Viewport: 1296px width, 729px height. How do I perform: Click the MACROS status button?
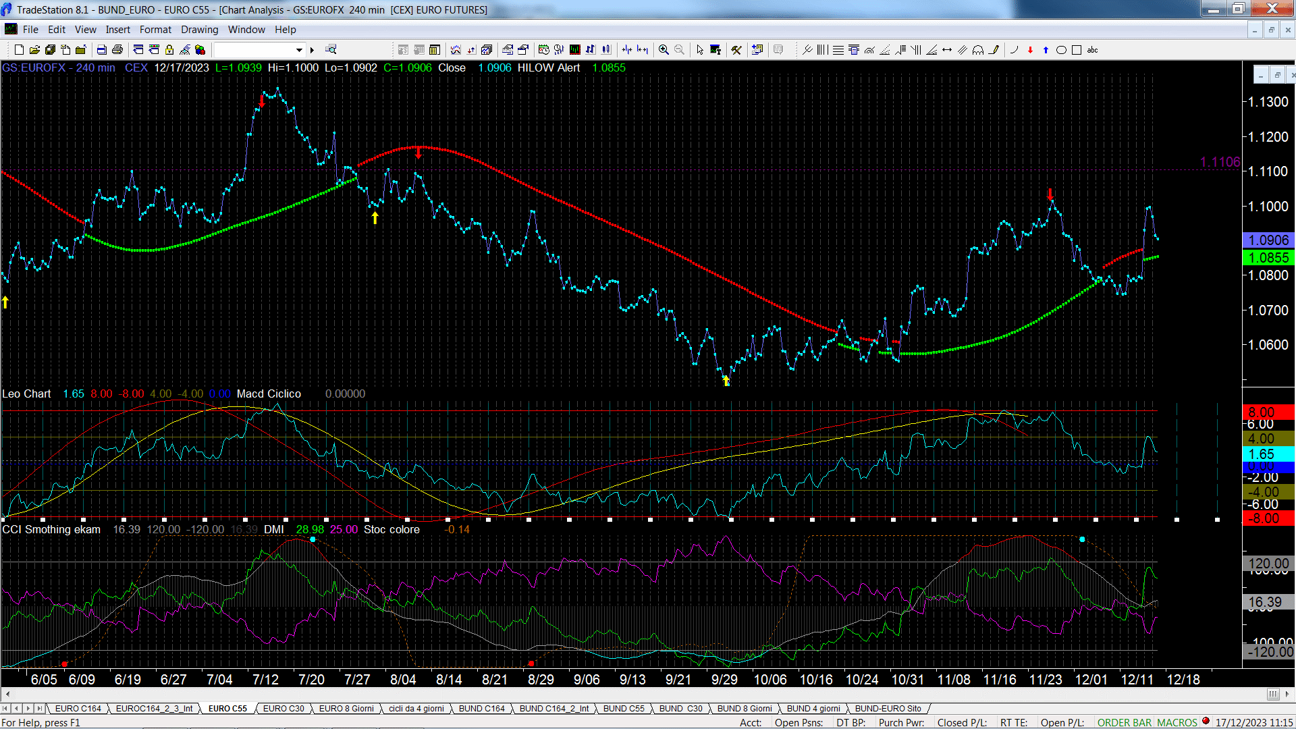1177,723
